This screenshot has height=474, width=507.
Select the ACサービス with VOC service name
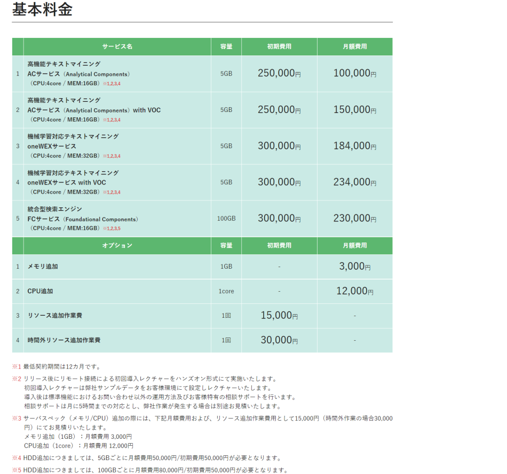coord(94,110)
